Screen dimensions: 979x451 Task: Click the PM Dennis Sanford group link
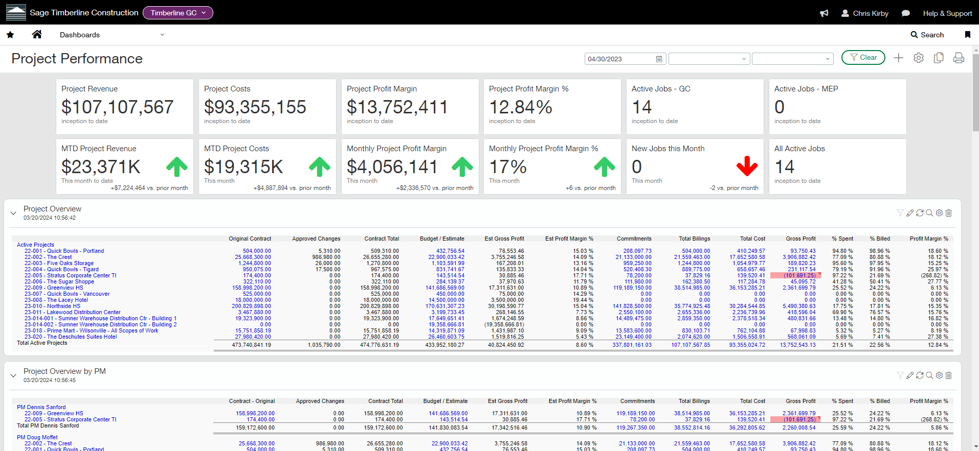click(x=41, y=407)
